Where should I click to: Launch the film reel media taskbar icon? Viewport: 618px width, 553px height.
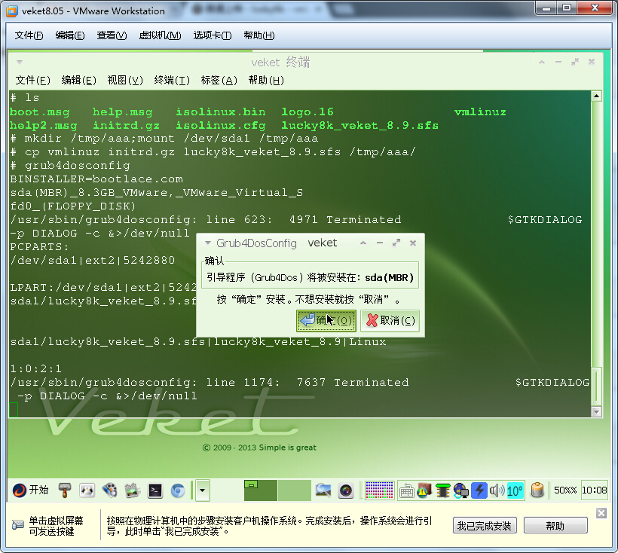[x=109, y=490]
